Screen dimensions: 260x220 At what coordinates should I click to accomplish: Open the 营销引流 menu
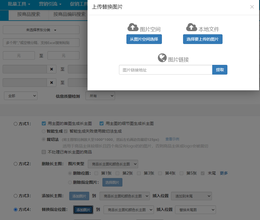click(50, 4)
